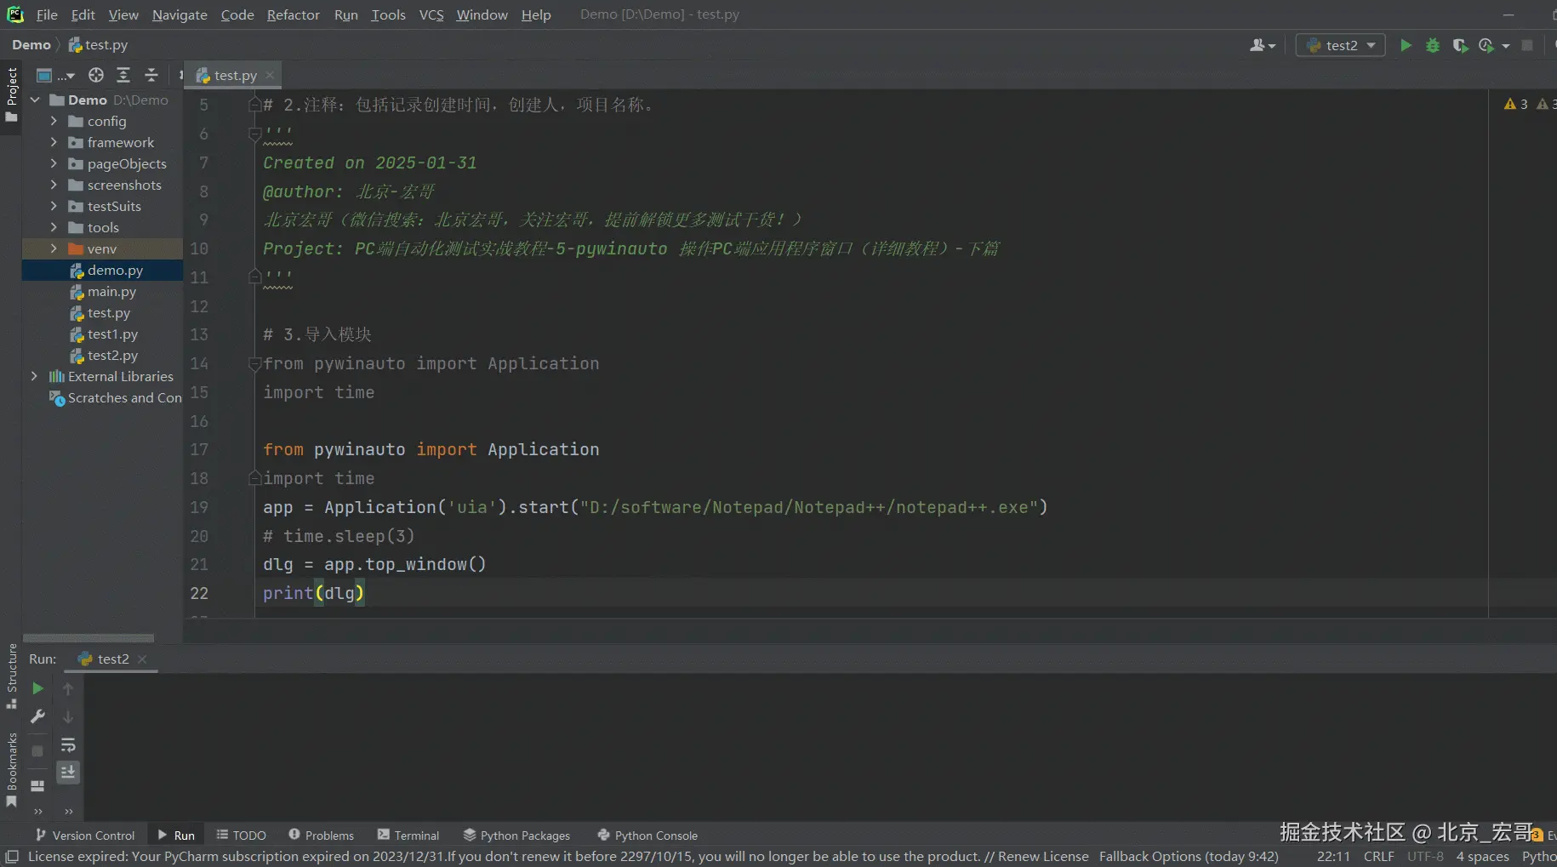The height and width of the screenshot is (867, 1557).
Task: Toggle Scroll to End in Run console
Action: coord(68,772)
